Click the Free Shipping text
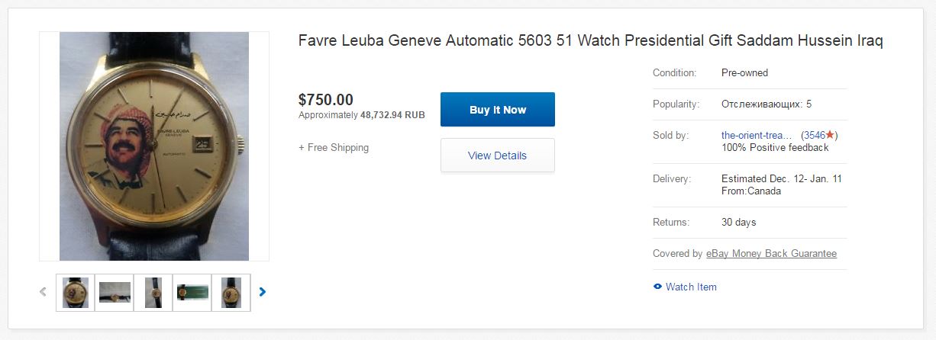This screenshot has height=340, width=936. pos(334,147)
